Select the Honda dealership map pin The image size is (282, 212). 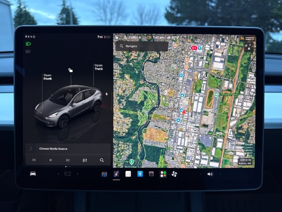tap(182, 95)
